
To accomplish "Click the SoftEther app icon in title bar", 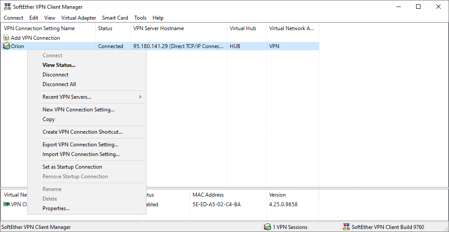I will point(7,7).
